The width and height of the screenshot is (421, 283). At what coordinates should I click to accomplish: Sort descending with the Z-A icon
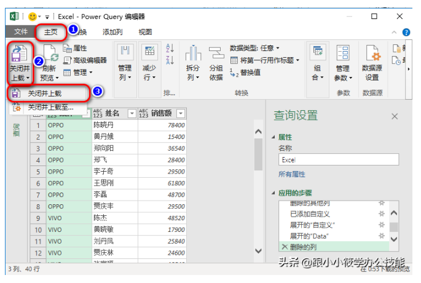170,60
